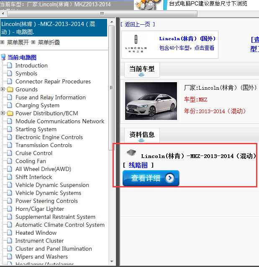This screenshot has width=259, height=267.
Task: Open 包含40个车型，点击查看 link
Action: [x=187, y=48]
